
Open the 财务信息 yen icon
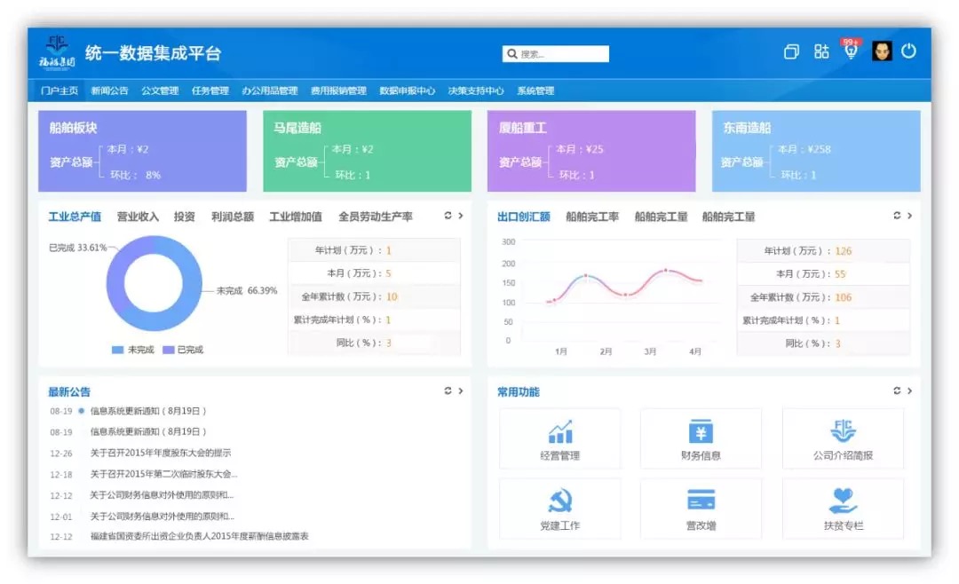701,431
